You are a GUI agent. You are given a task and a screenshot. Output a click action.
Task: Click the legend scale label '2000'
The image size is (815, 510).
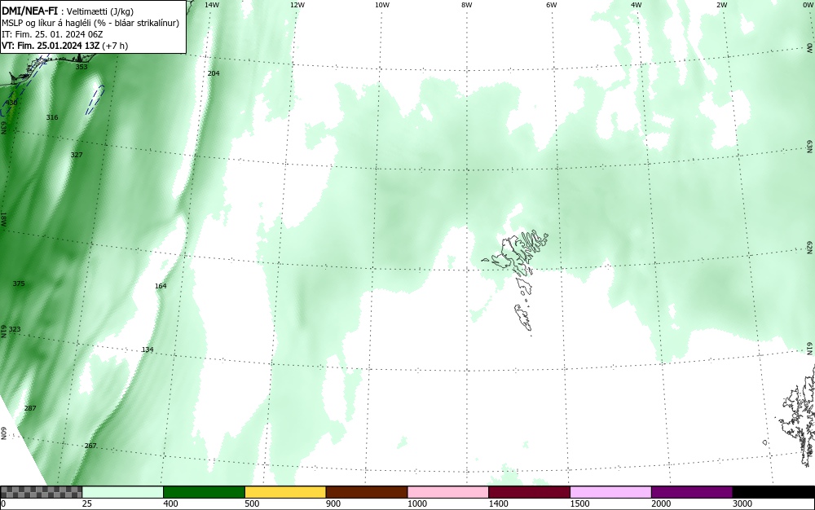tap(661, 503)
